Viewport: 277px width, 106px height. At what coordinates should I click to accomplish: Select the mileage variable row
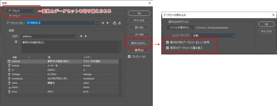[x=63, y=74]
